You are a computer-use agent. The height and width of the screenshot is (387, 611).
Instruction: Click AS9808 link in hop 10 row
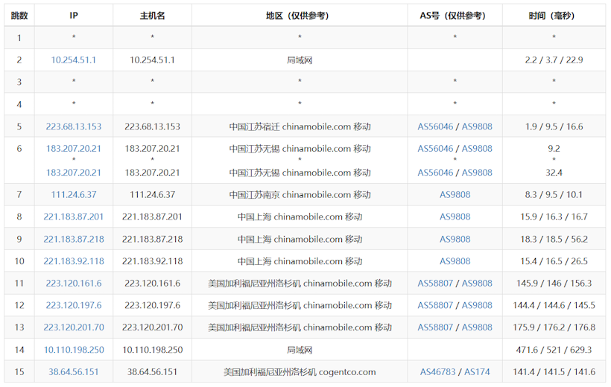pos(455,261)
